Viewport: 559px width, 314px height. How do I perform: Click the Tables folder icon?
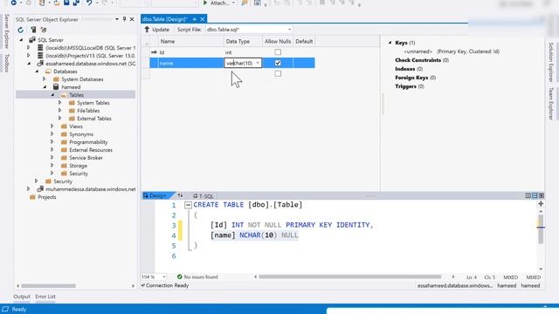coord(64,95)
